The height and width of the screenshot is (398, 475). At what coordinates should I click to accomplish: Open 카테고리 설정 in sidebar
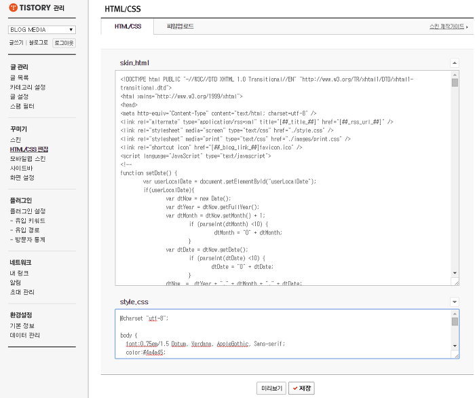pyautogui.click(x=28, y=88)
